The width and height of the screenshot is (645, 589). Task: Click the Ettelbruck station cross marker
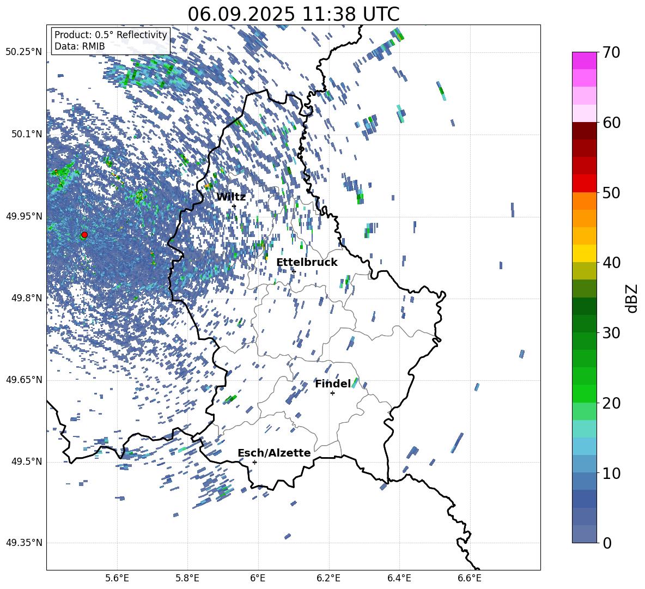(294, 271)
